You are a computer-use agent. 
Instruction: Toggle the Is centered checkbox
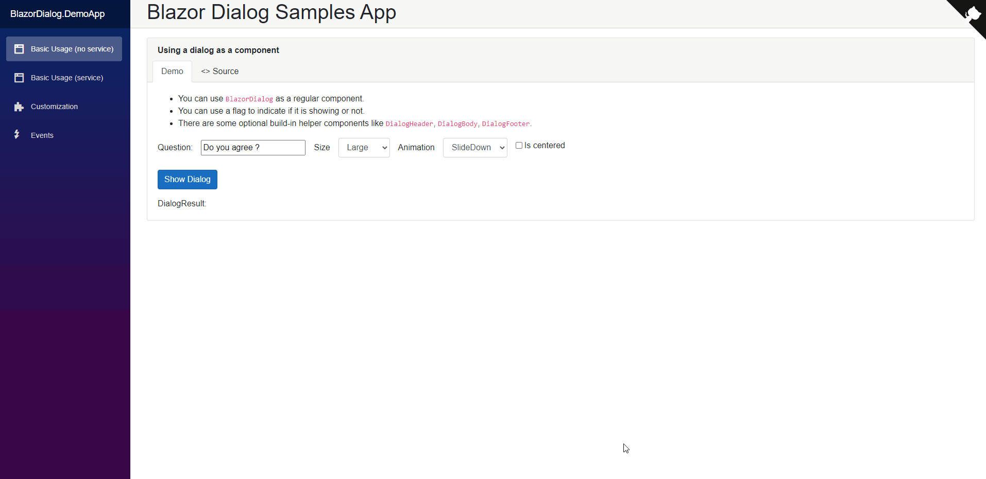coord(519,146)
